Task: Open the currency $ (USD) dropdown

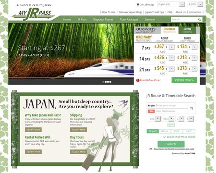Action: pyautogui.click(x=195, y=4)
